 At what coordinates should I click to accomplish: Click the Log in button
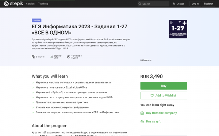coord(195,4)
